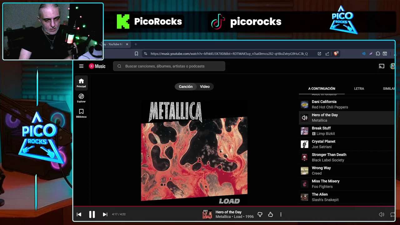Click Foo Fighters artist name
Viewport: 400px width, 225px height.
(x=322, y=187)
